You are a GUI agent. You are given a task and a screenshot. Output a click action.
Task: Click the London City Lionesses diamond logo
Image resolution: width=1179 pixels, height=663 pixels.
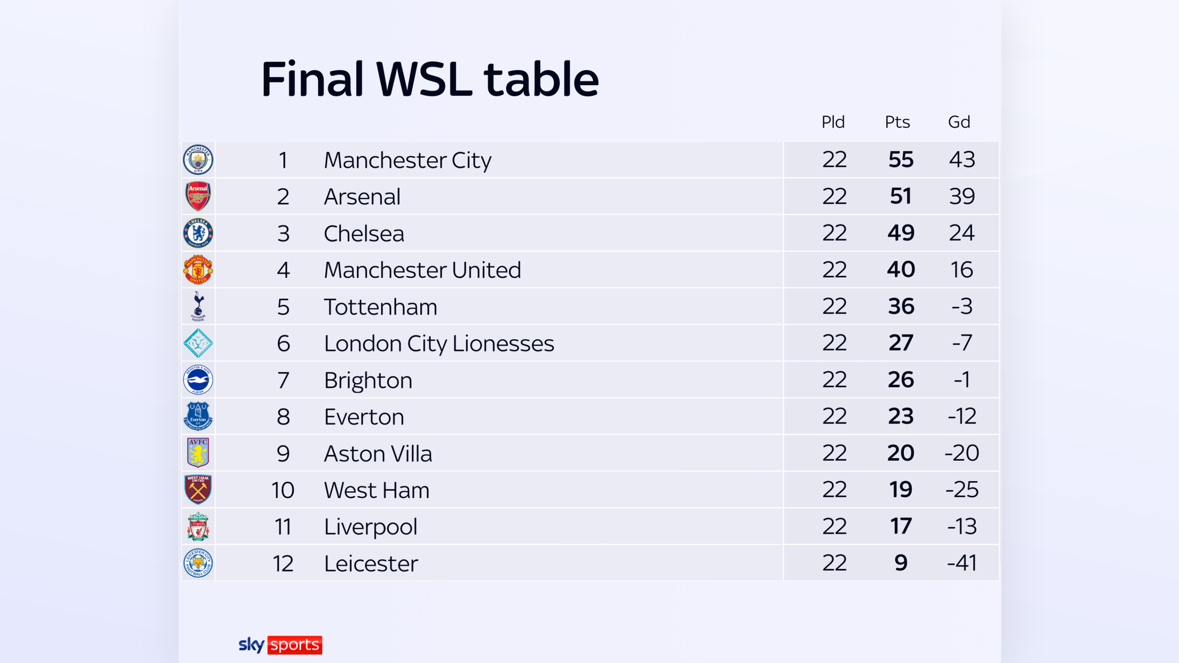coord(198,343)
